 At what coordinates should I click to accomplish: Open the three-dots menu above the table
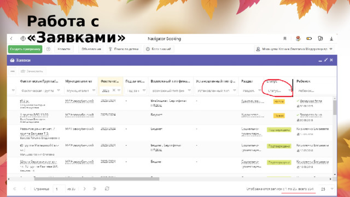pos(13,71)
